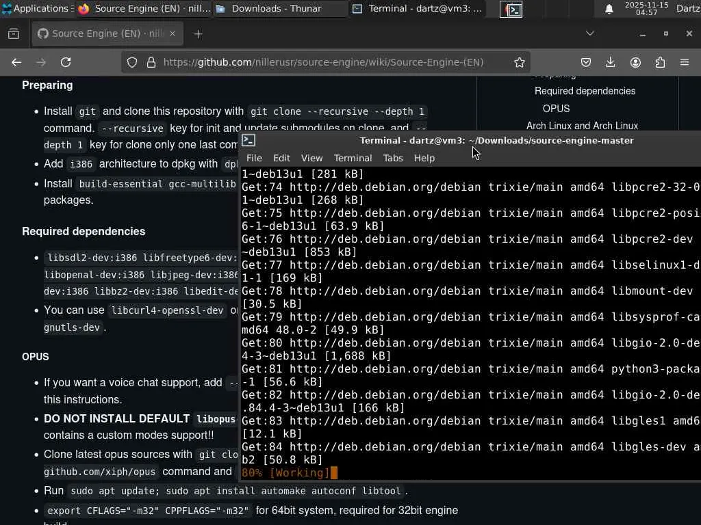Jump to OPUS section in sidebar
This screenshot has width=701, height=525.
click(556, 109)
